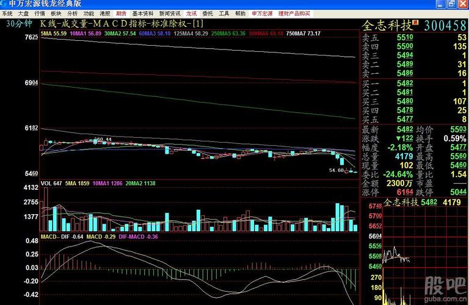Select the 买一 price 5482 row
Viewport: 469px width, 305px height.
414,84
